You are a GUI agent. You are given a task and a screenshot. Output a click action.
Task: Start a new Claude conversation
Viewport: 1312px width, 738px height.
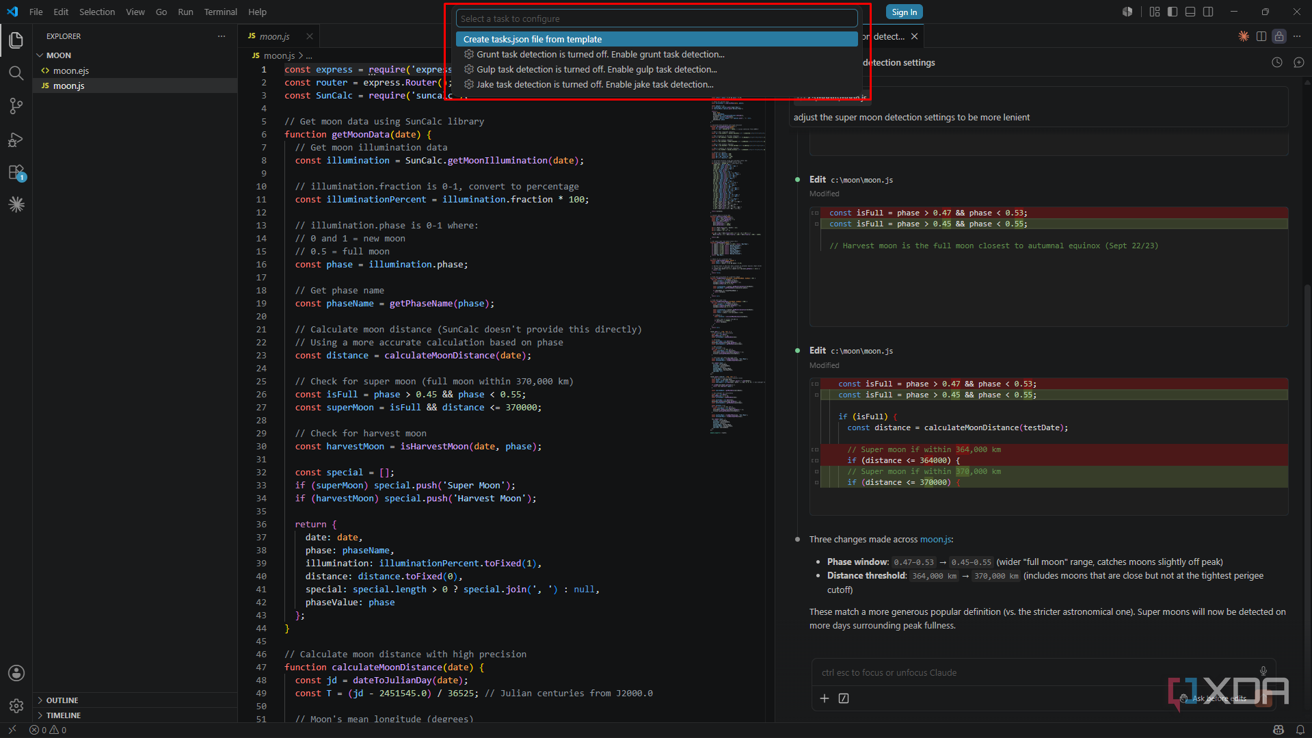click(1299, 62)
